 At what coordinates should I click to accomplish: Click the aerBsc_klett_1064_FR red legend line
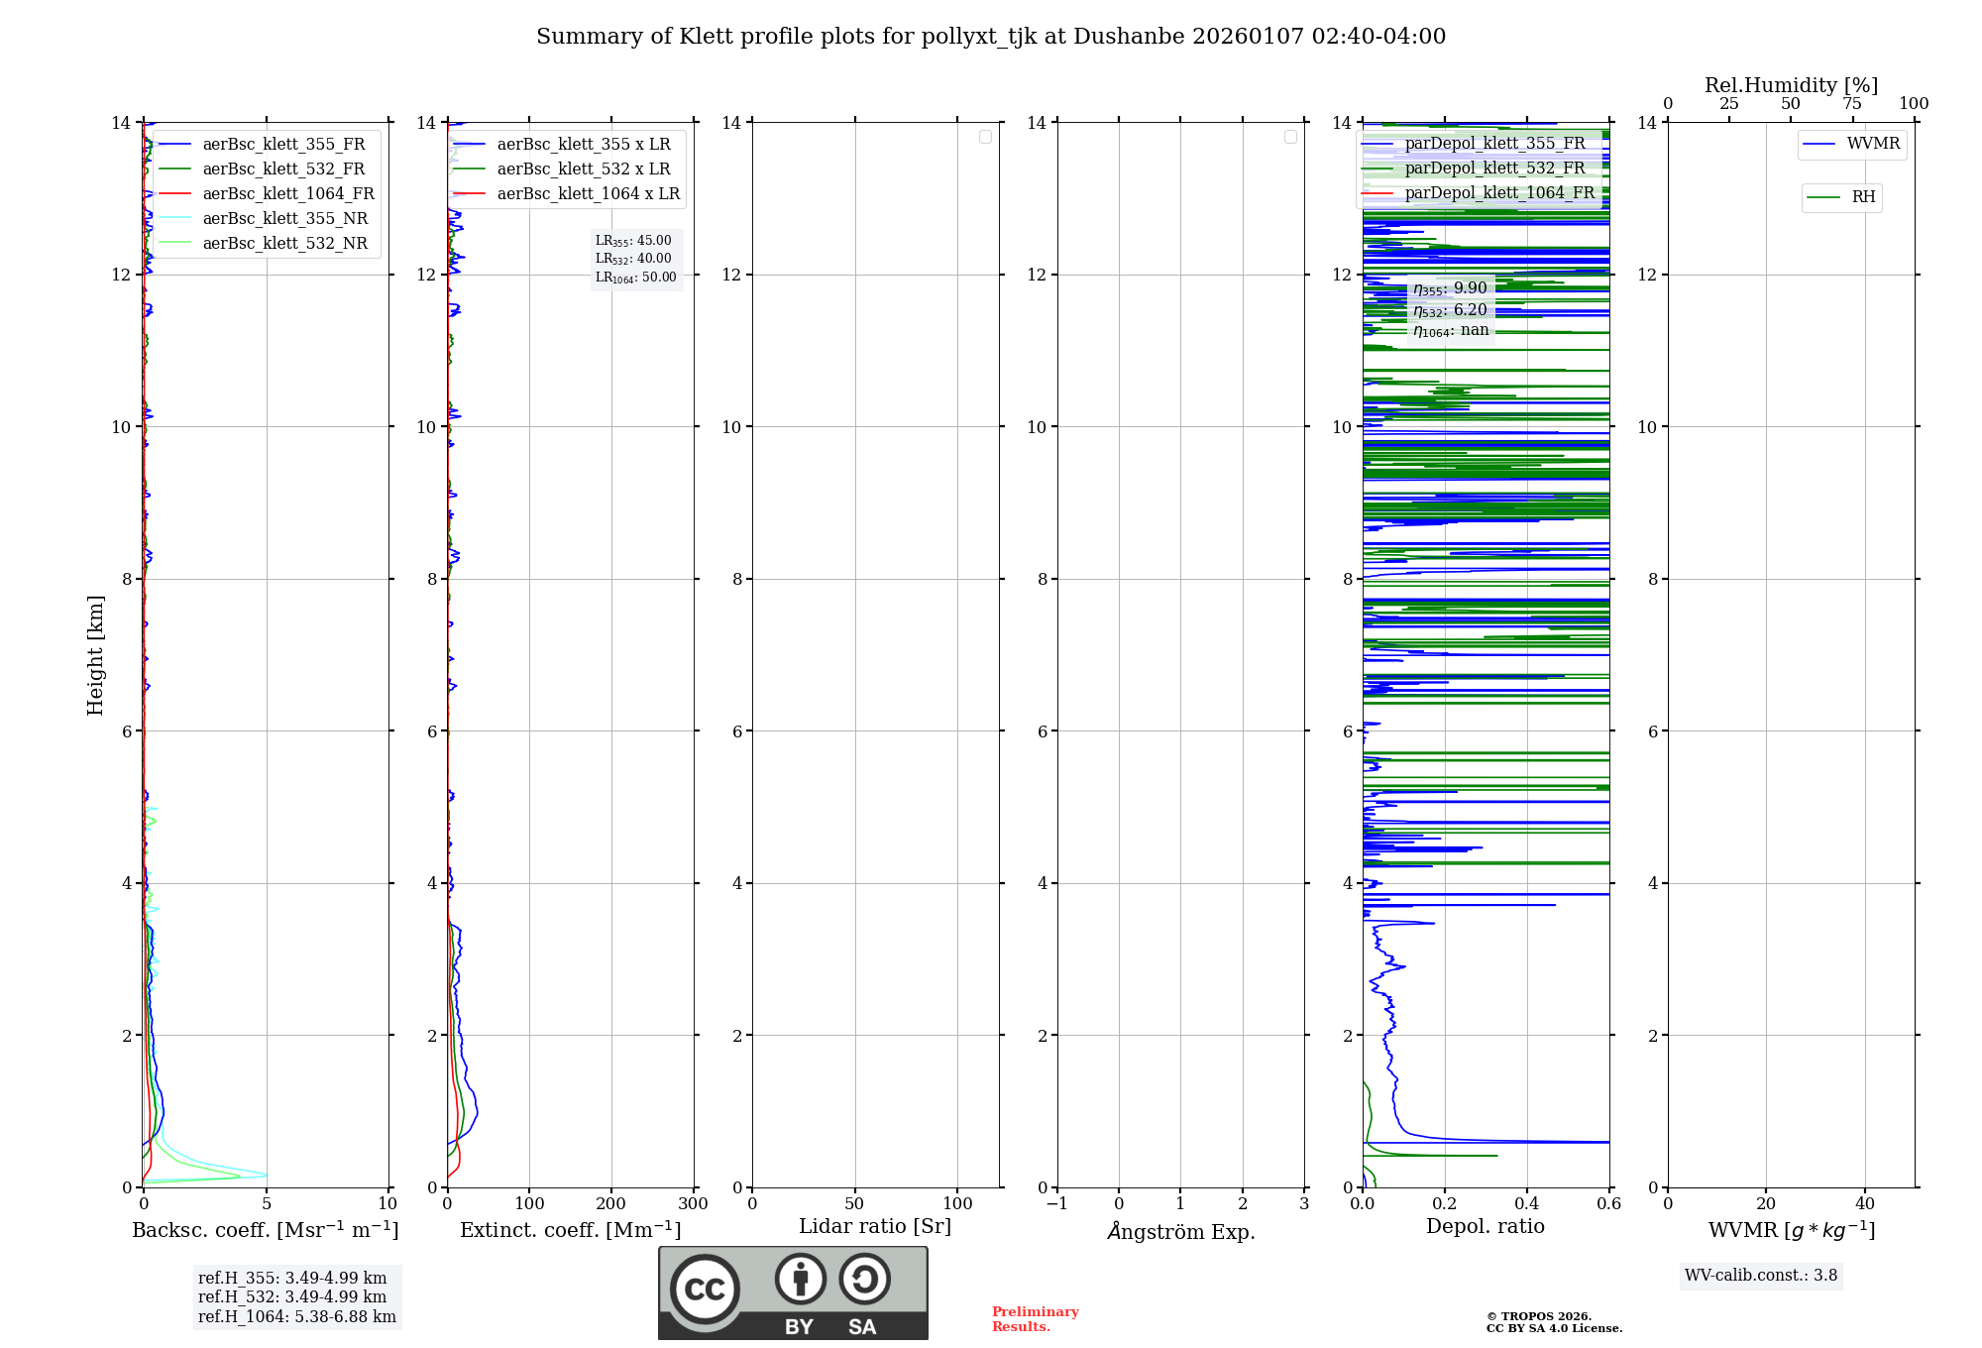[175, 194]
